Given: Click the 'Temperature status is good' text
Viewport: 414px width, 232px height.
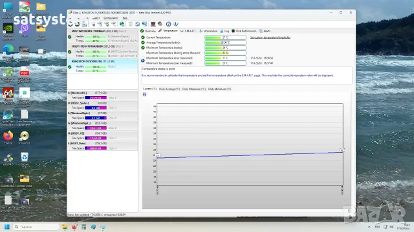Looking at the screenshot, I should (x=158, y=69).
